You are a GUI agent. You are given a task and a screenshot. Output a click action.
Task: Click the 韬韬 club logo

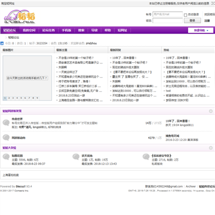[x=20, y=17]
